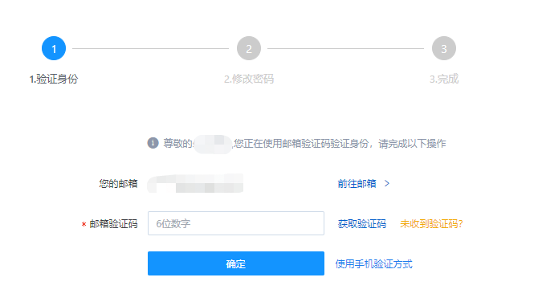Click the gray step 3 circle

(444, 48)
